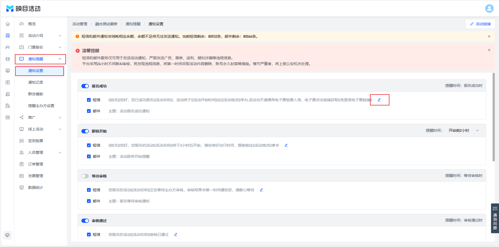This screenshot has width=499, height=247.
Task: Open 通知记录 in sidebar
Action: pyautogui.click(x=36, y=82)
